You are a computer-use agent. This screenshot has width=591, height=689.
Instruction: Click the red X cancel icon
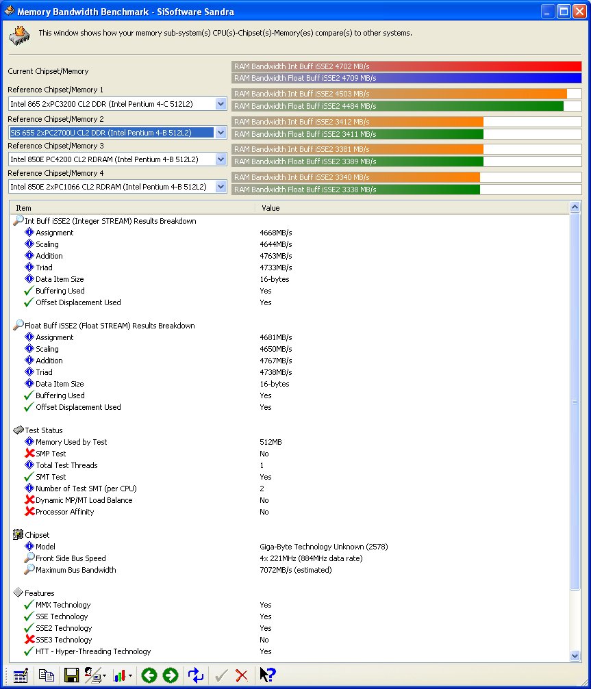(x=242, y=675)
